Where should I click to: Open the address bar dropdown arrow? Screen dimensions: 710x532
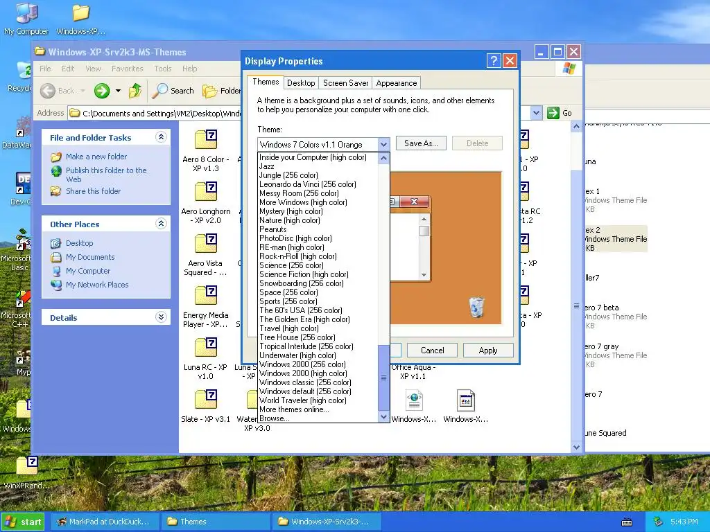point(536,113)
